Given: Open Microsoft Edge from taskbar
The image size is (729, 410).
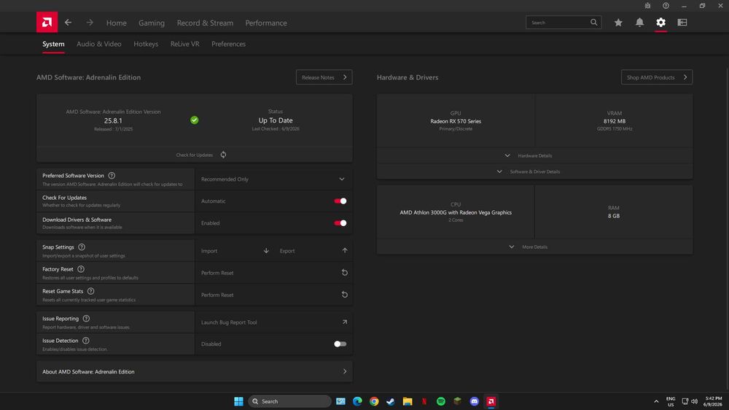Looking at the screenshot, I should click(357, 401).
